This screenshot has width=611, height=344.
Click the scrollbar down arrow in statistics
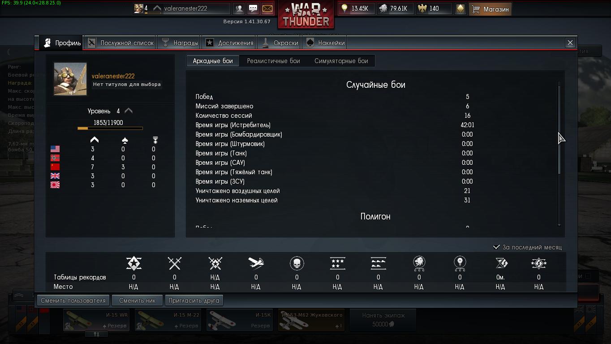pyautogui.click(x=559, y=225)
